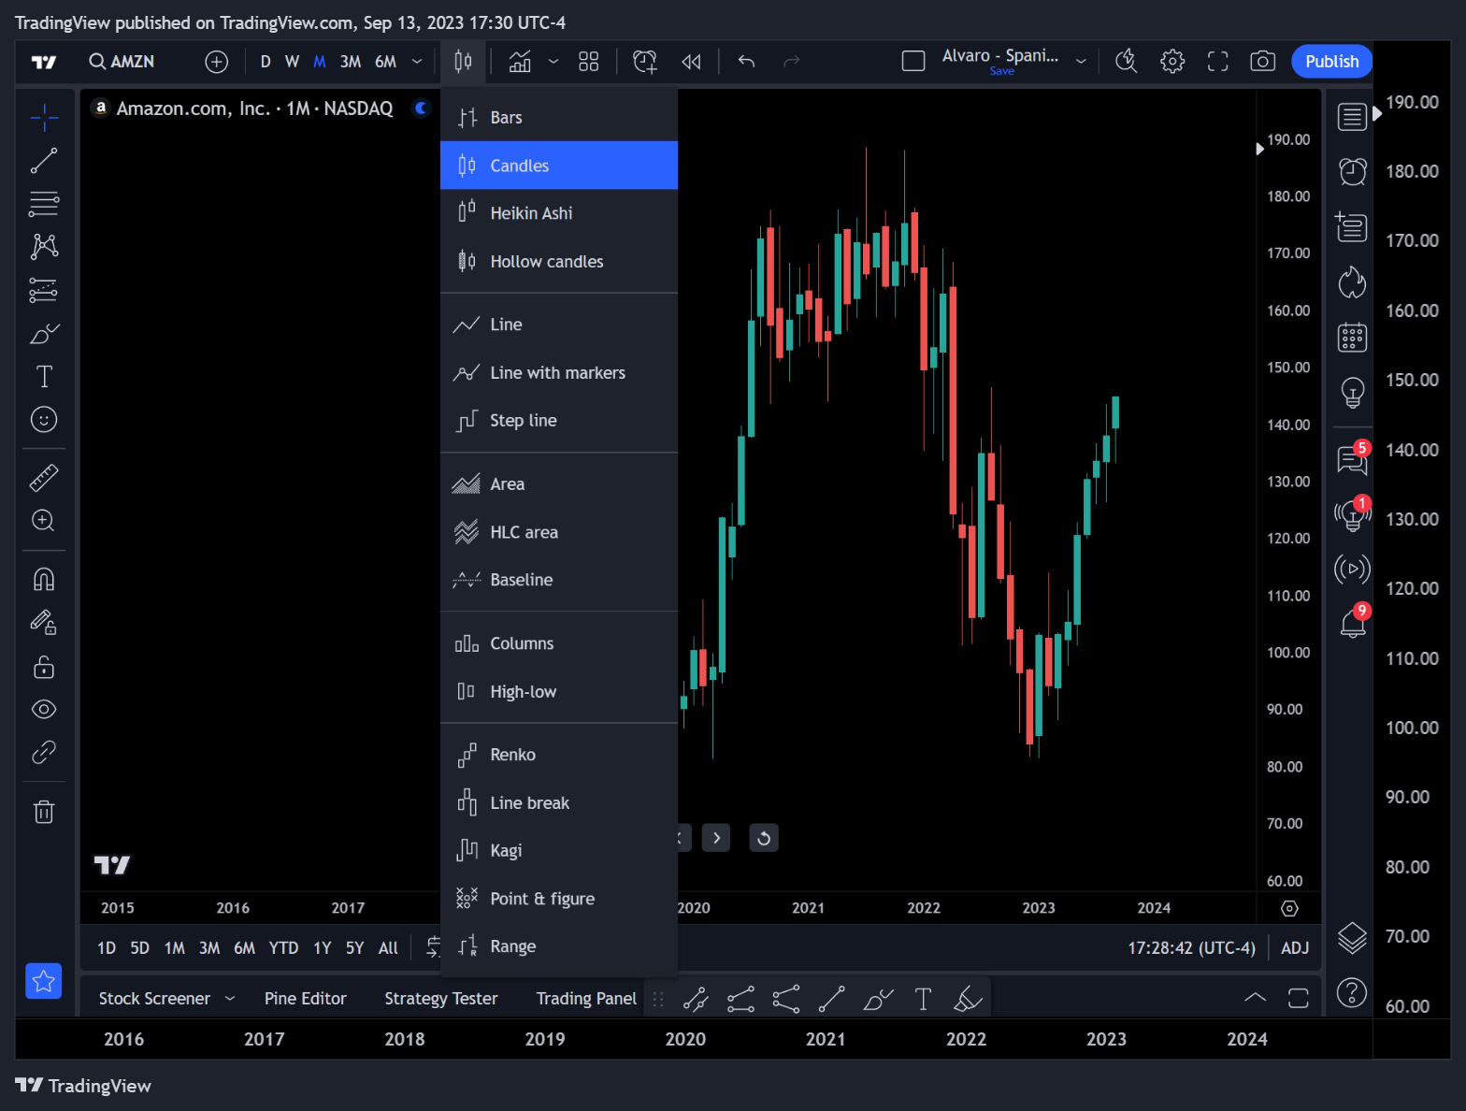Open the economic calendar icon

click(x=1352, y=338)
